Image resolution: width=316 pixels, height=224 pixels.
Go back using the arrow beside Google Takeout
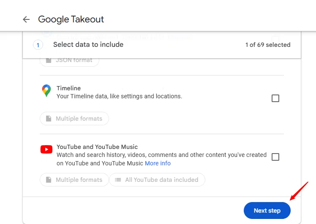[x=26, y=19]
